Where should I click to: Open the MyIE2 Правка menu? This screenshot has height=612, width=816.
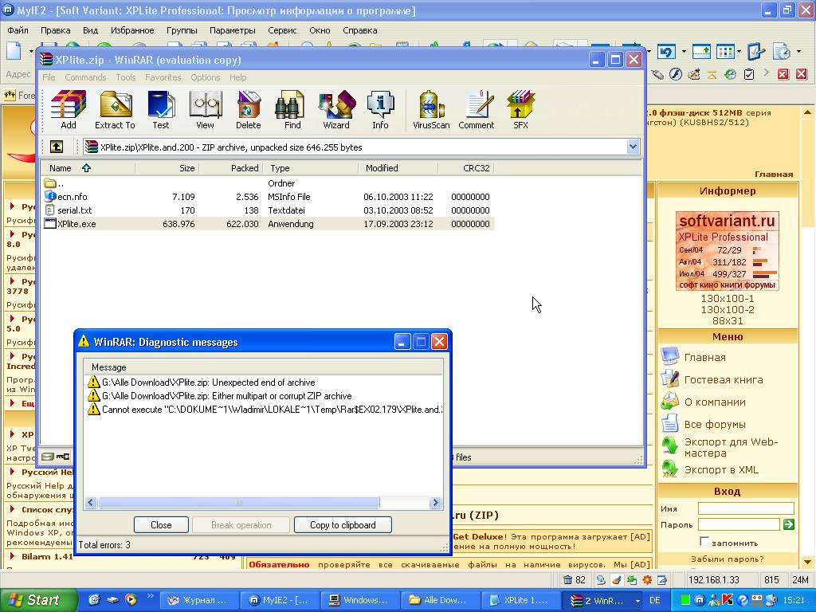(55, 30)
